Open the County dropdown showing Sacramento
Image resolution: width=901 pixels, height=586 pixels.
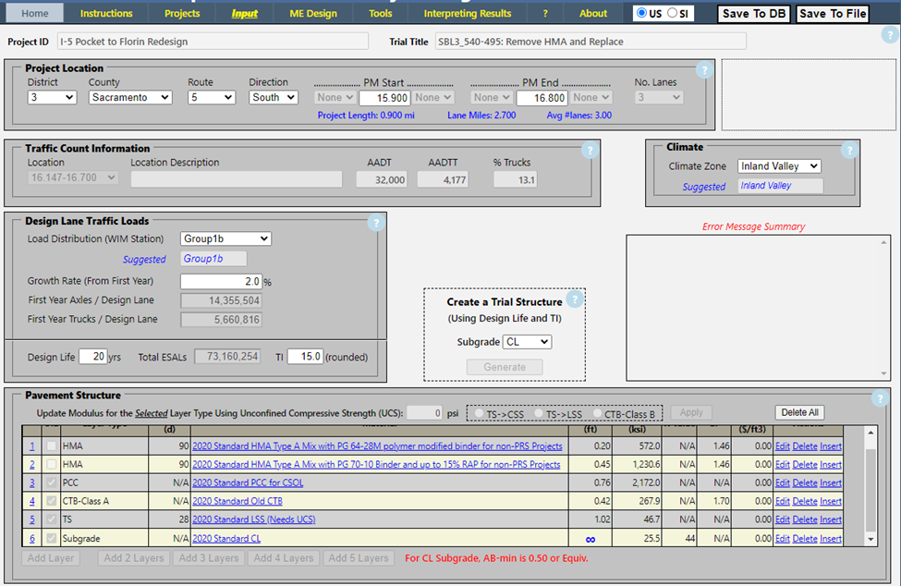(130, 97)
